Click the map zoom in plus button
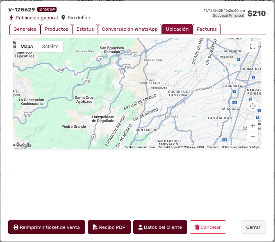 pos(253,126)
